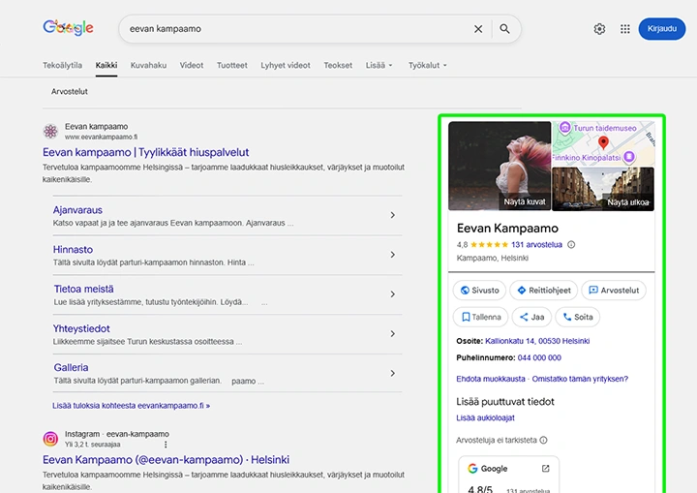Open three-dot menu of Instagram result
Image resolution: width=697 pixels, height=493 pixels.
[x=166, y=445]
